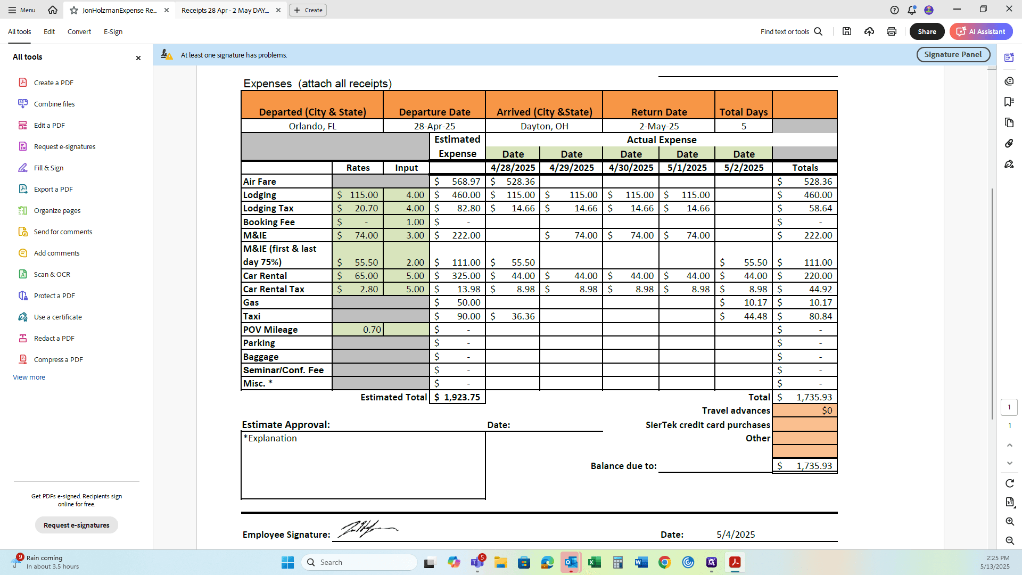Click the orange Travel advances $0 field

pyautogui.click(x=804, y=410)
